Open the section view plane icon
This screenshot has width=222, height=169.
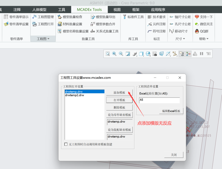[x=168, y=54]
